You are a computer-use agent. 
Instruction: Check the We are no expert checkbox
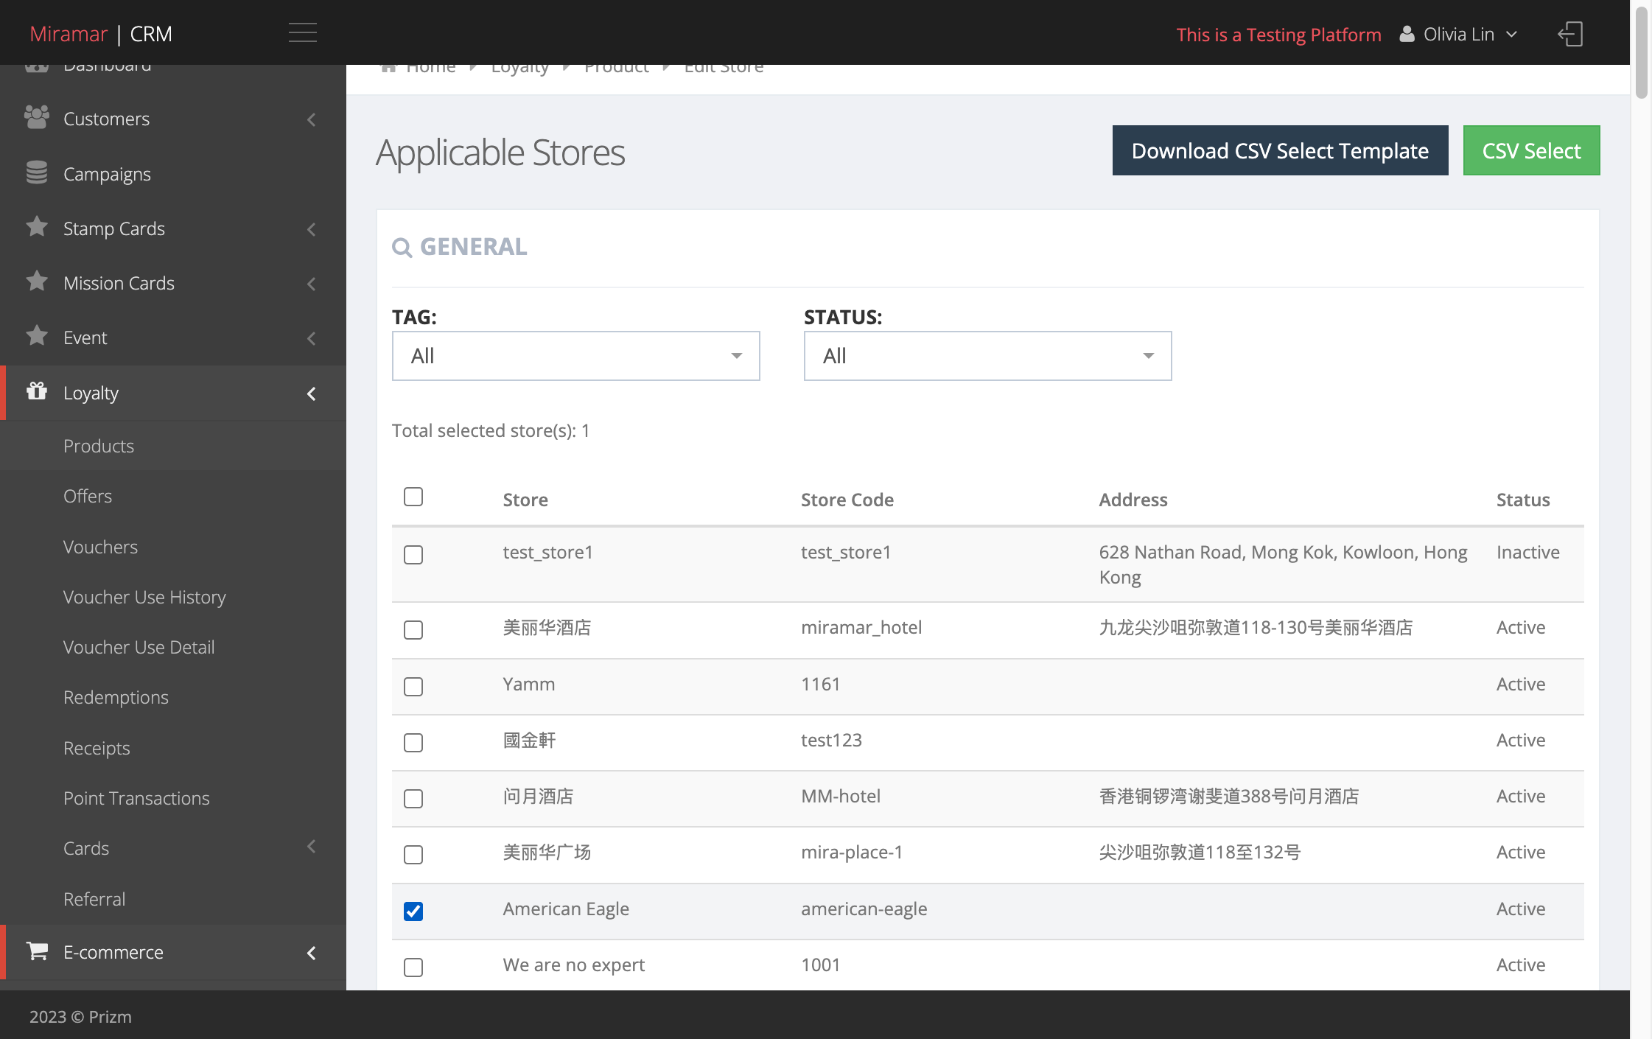click(x=413, y=968)
